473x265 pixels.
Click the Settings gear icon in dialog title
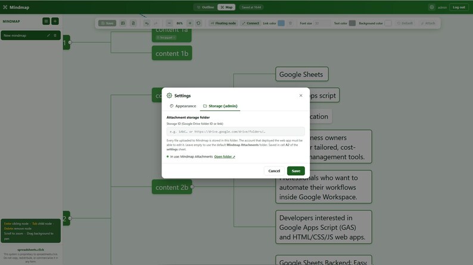point(169,95)
